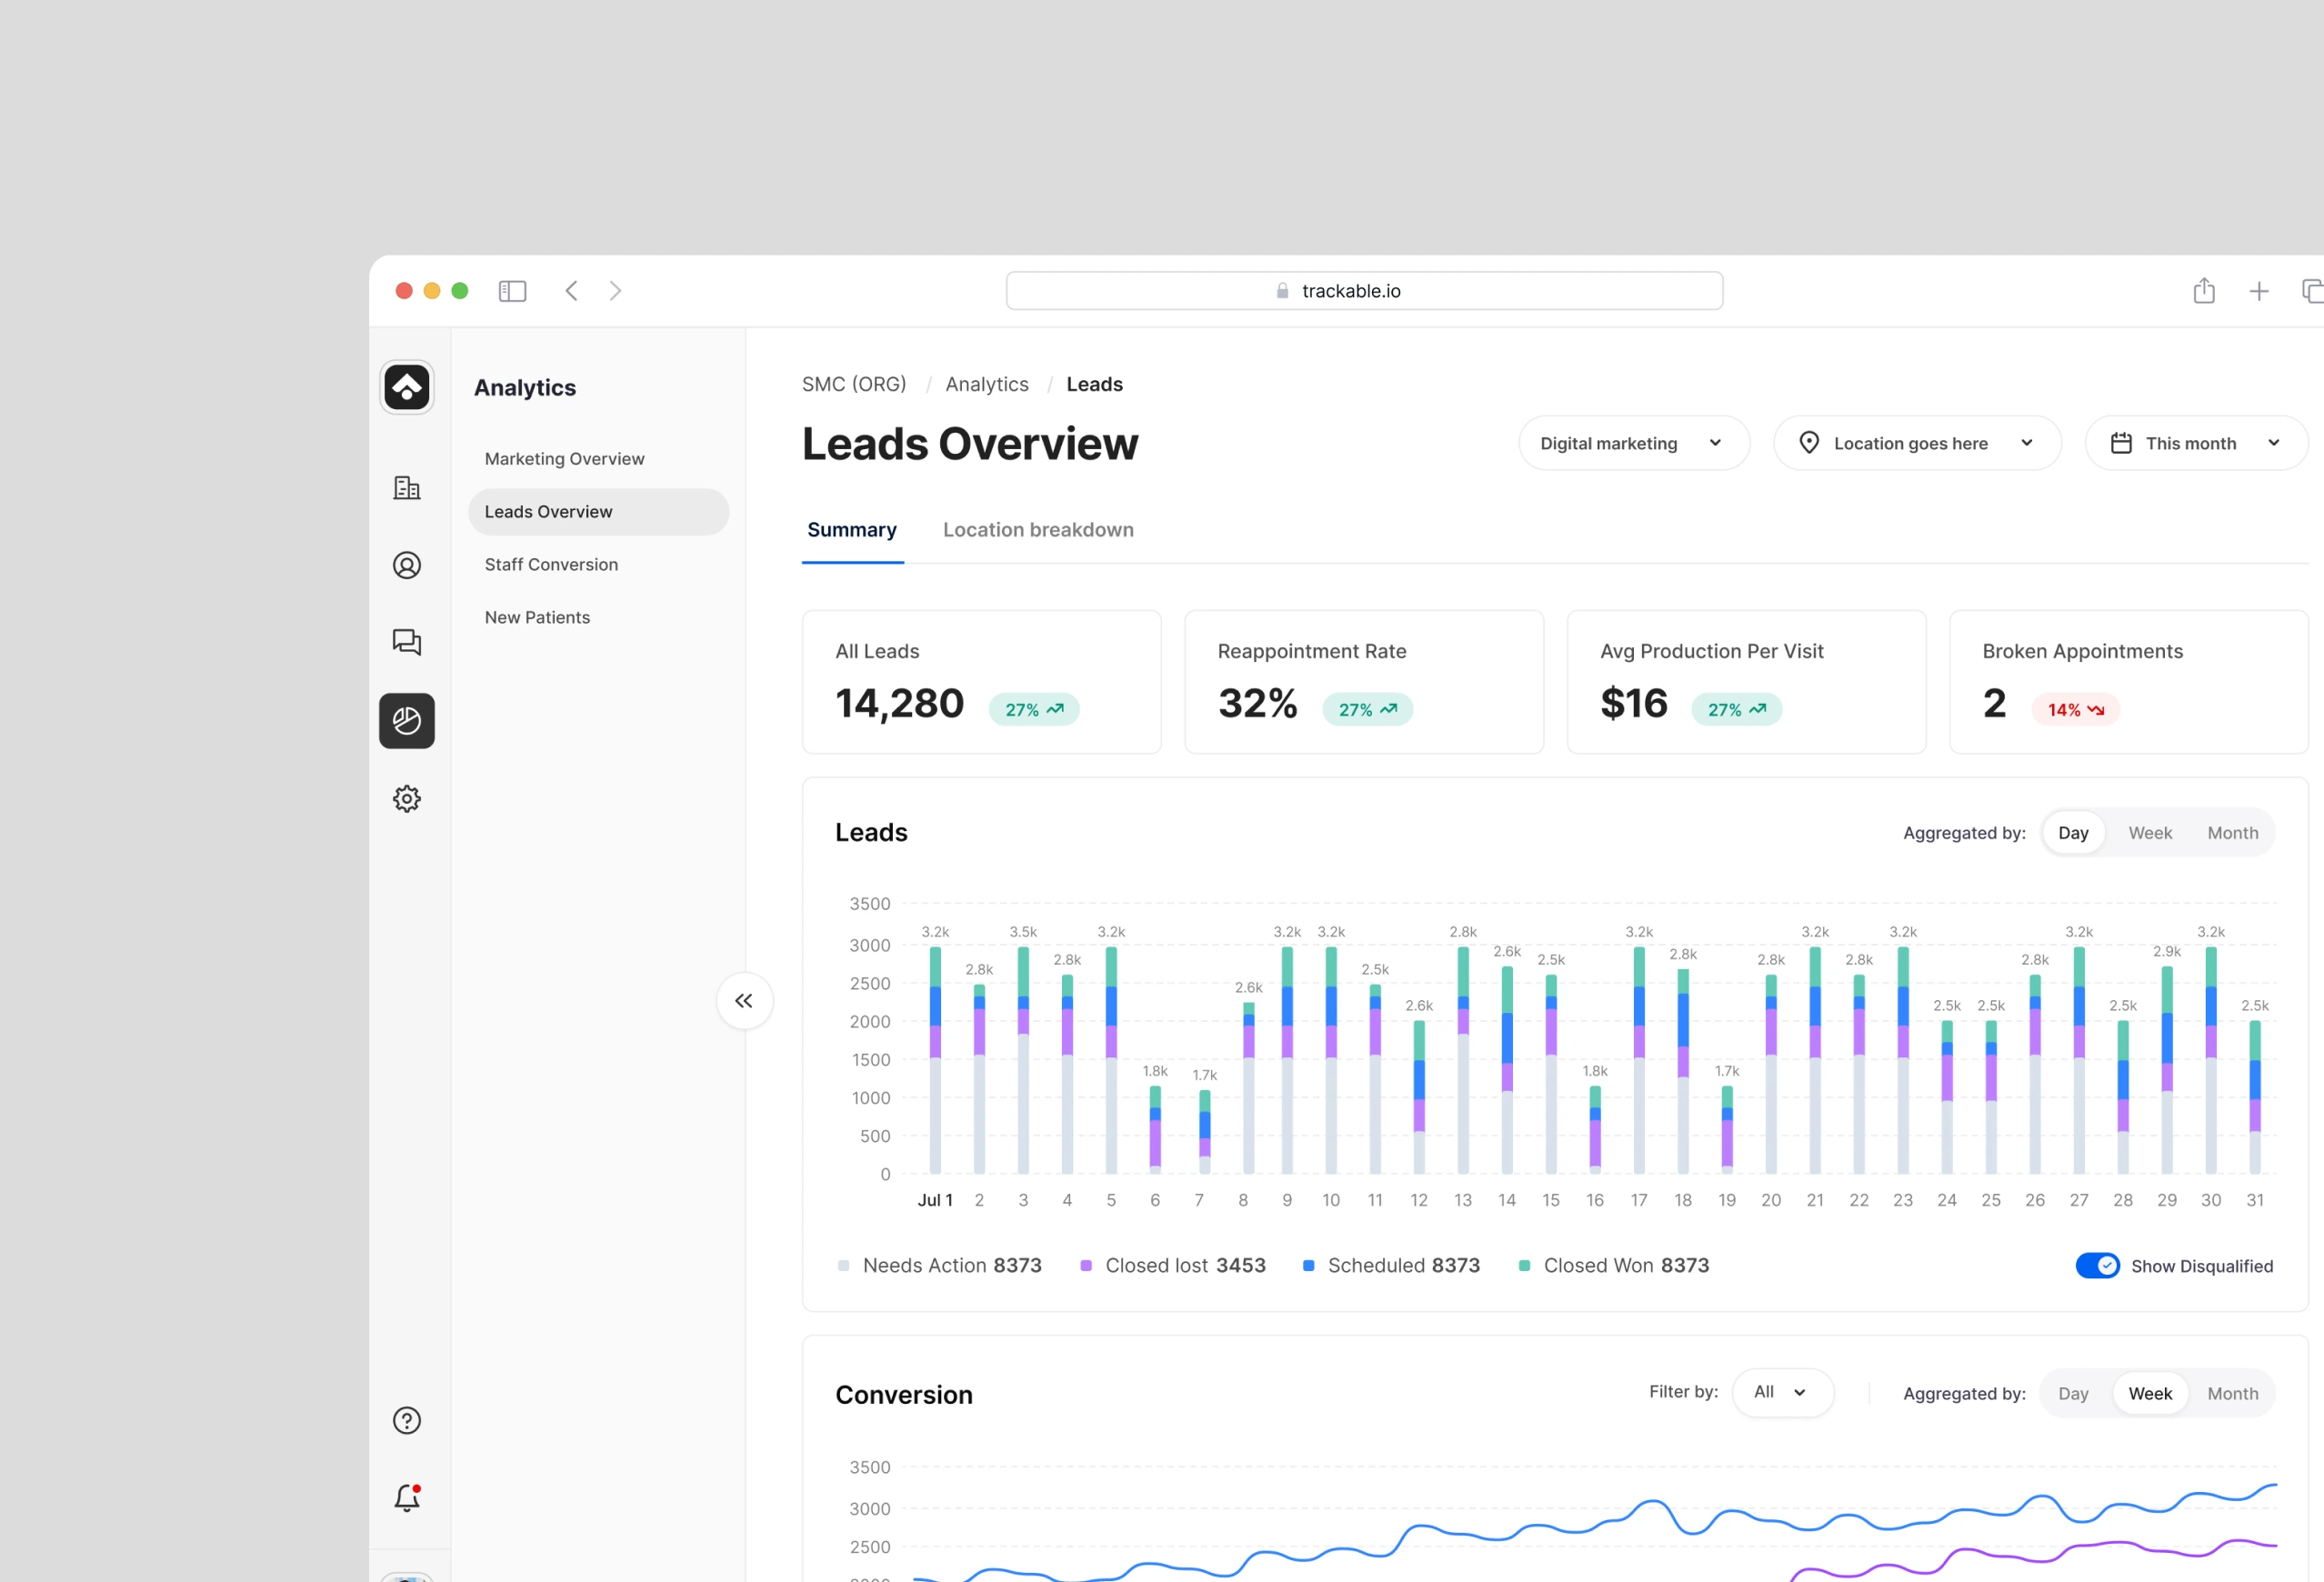Click the Jul 1 bar in Leads chart
Screen dimensions: 2324x1582
pos(935,1060)
